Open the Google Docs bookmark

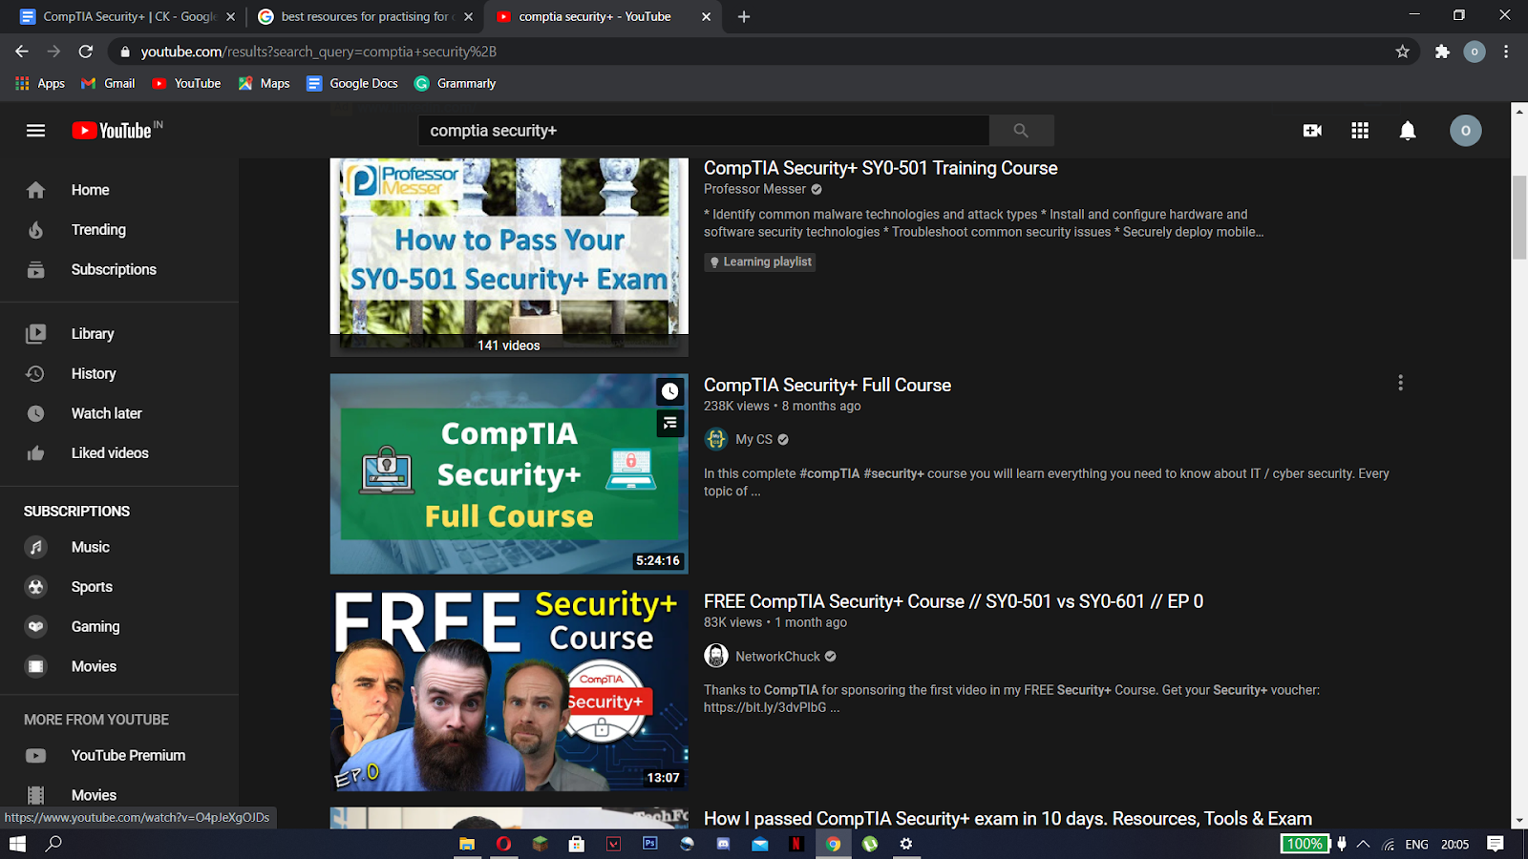(352, 83)
